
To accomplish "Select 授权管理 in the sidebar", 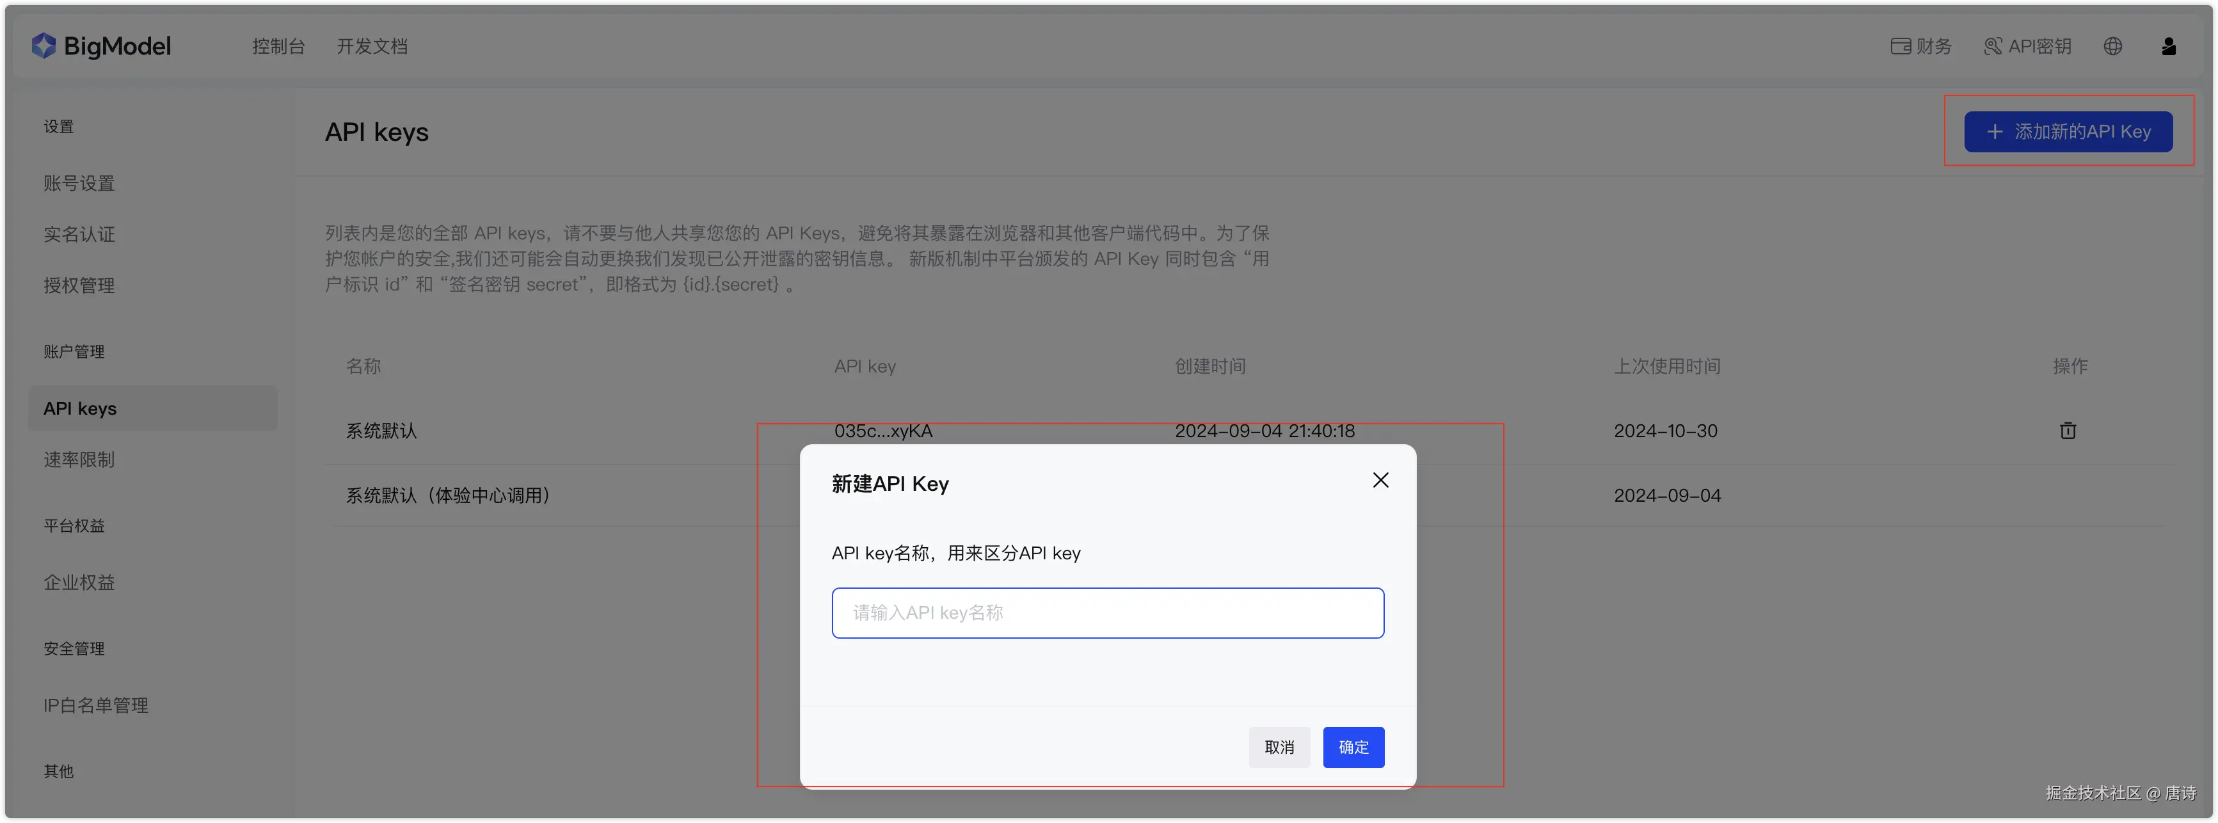I will [x=79, y=286].
